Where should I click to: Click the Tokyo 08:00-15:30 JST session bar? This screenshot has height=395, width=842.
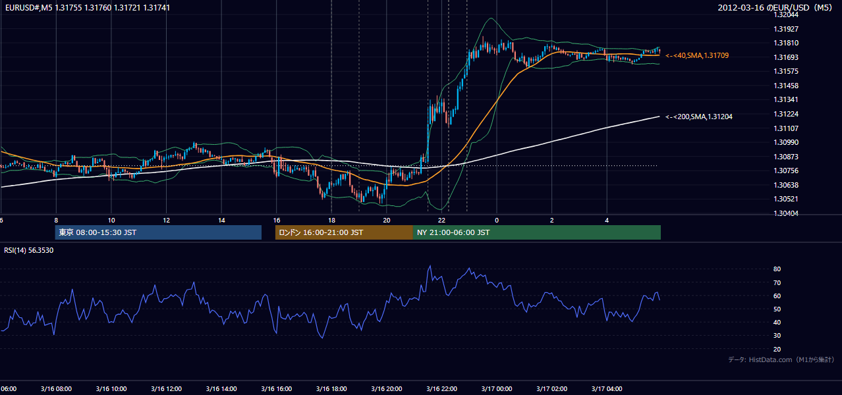point(158,232)
